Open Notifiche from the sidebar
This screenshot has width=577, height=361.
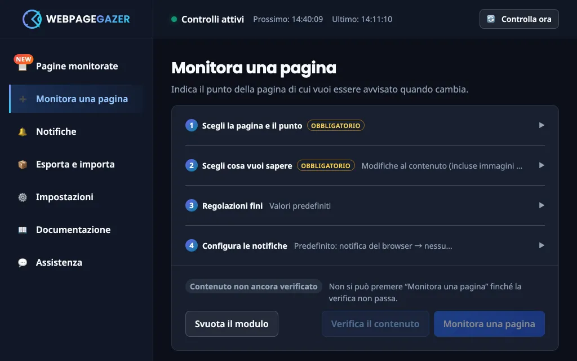click(x=76, y=131)
